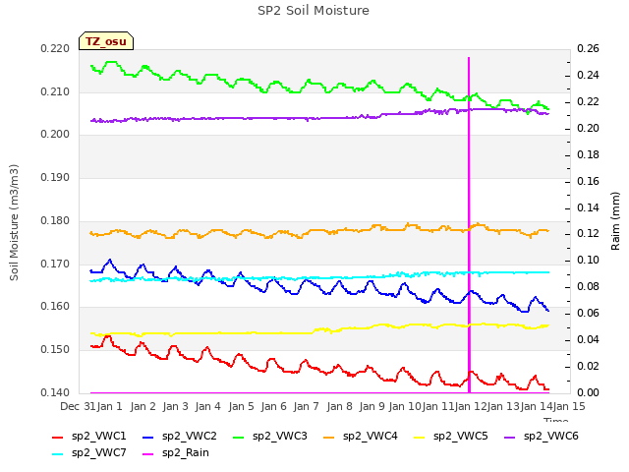This screenshot has width=629, height=472.
Task: Click the 0.220 left axis value
Action: click(55, 48)
